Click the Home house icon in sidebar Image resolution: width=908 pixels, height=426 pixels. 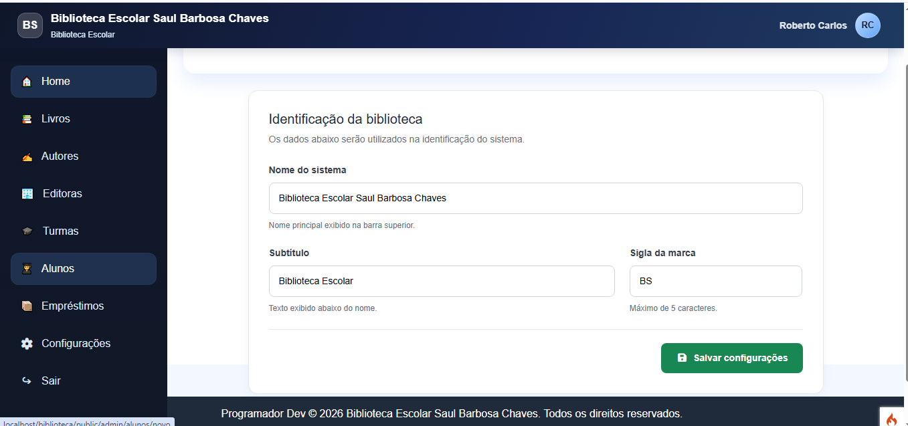(x=27, y=82)
